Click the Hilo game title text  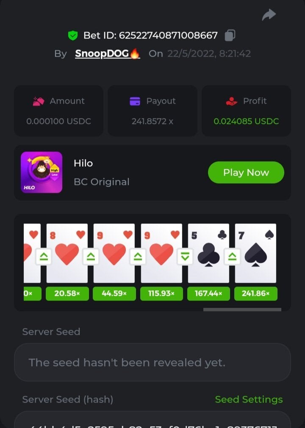coord(83,163)
